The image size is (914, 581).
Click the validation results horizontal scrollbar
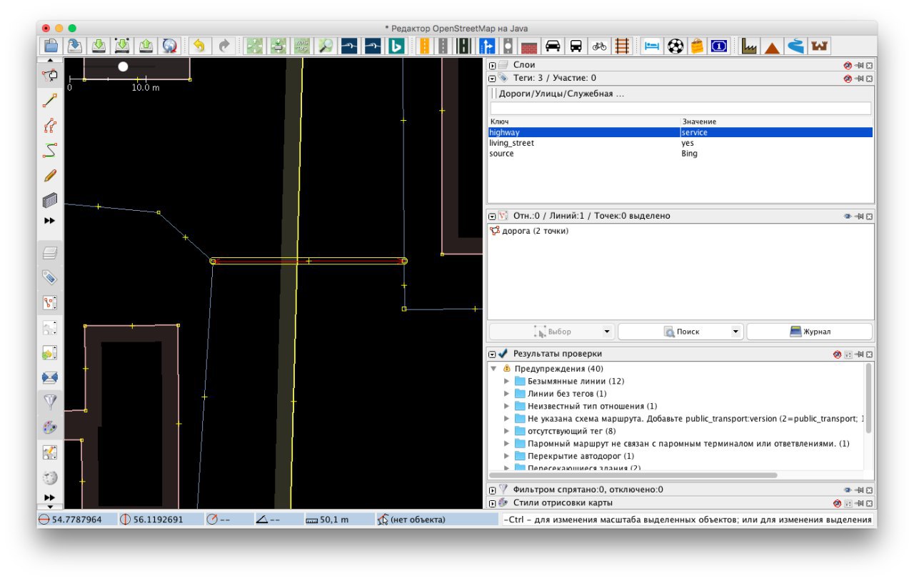click(633, 475)
